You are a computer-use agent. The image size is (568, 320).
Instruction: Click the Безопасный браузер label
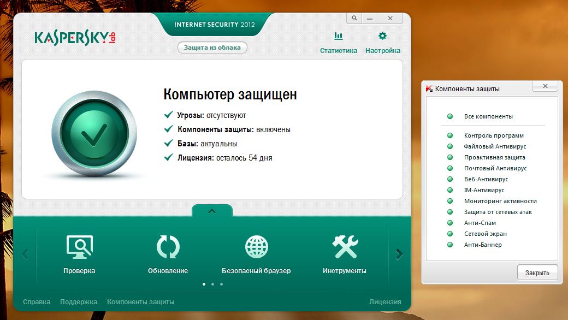[256, 271]
